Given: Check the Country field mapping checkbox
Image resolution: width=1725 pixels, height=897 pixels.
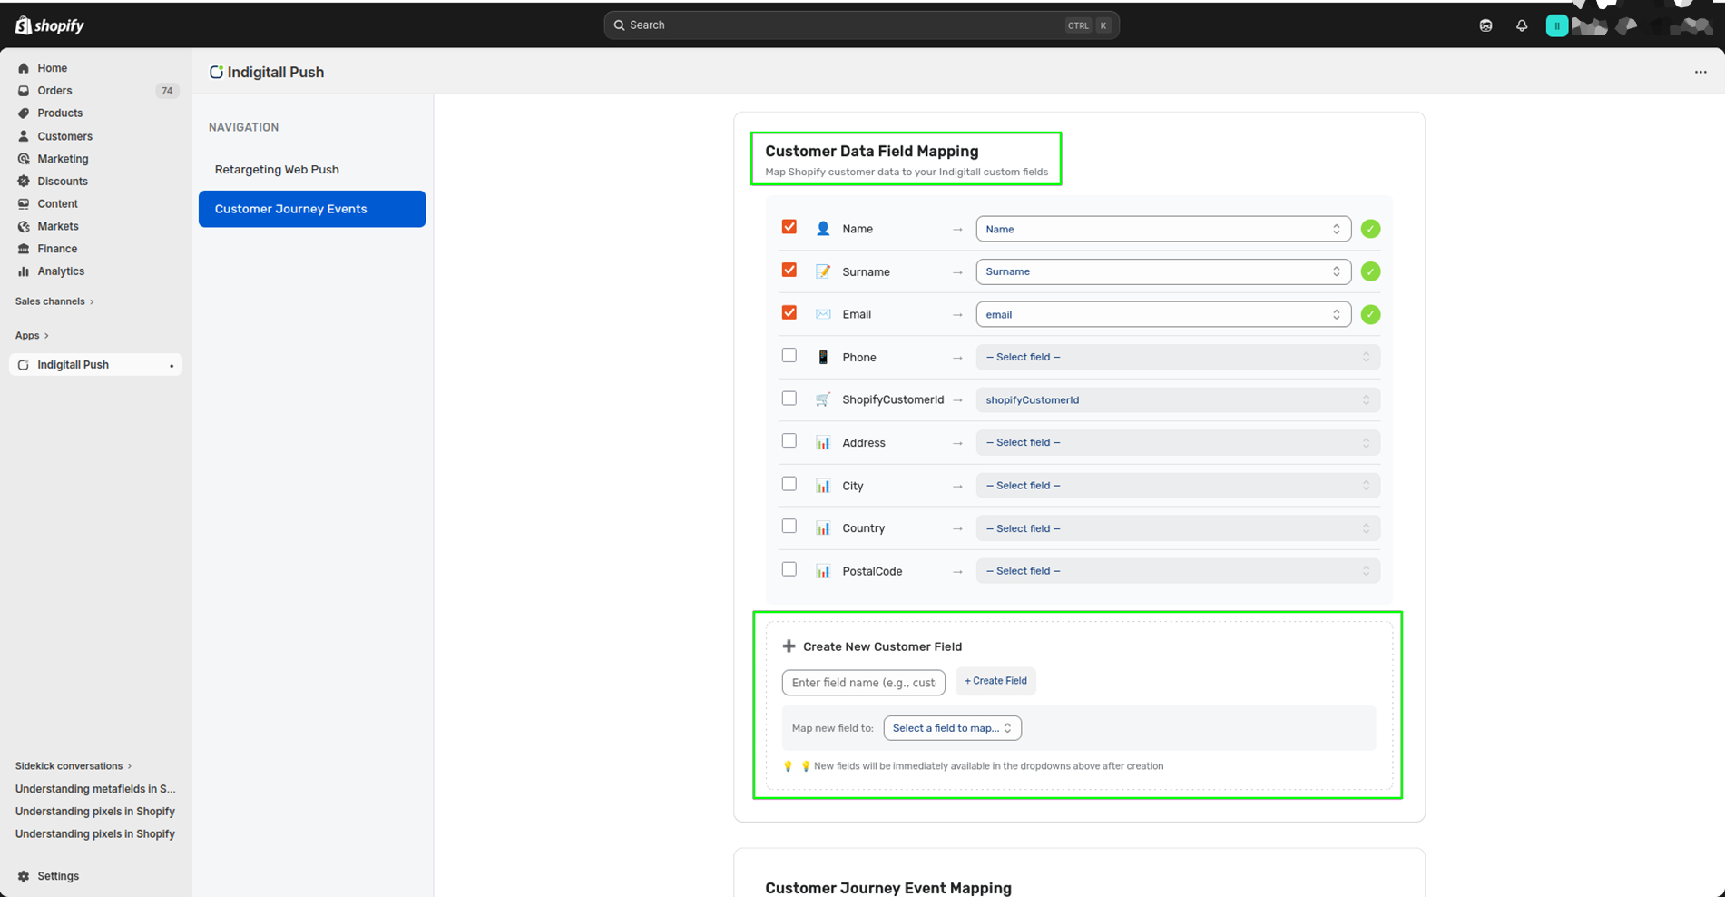Looking at the screenshot, I should tap(789, 526).
